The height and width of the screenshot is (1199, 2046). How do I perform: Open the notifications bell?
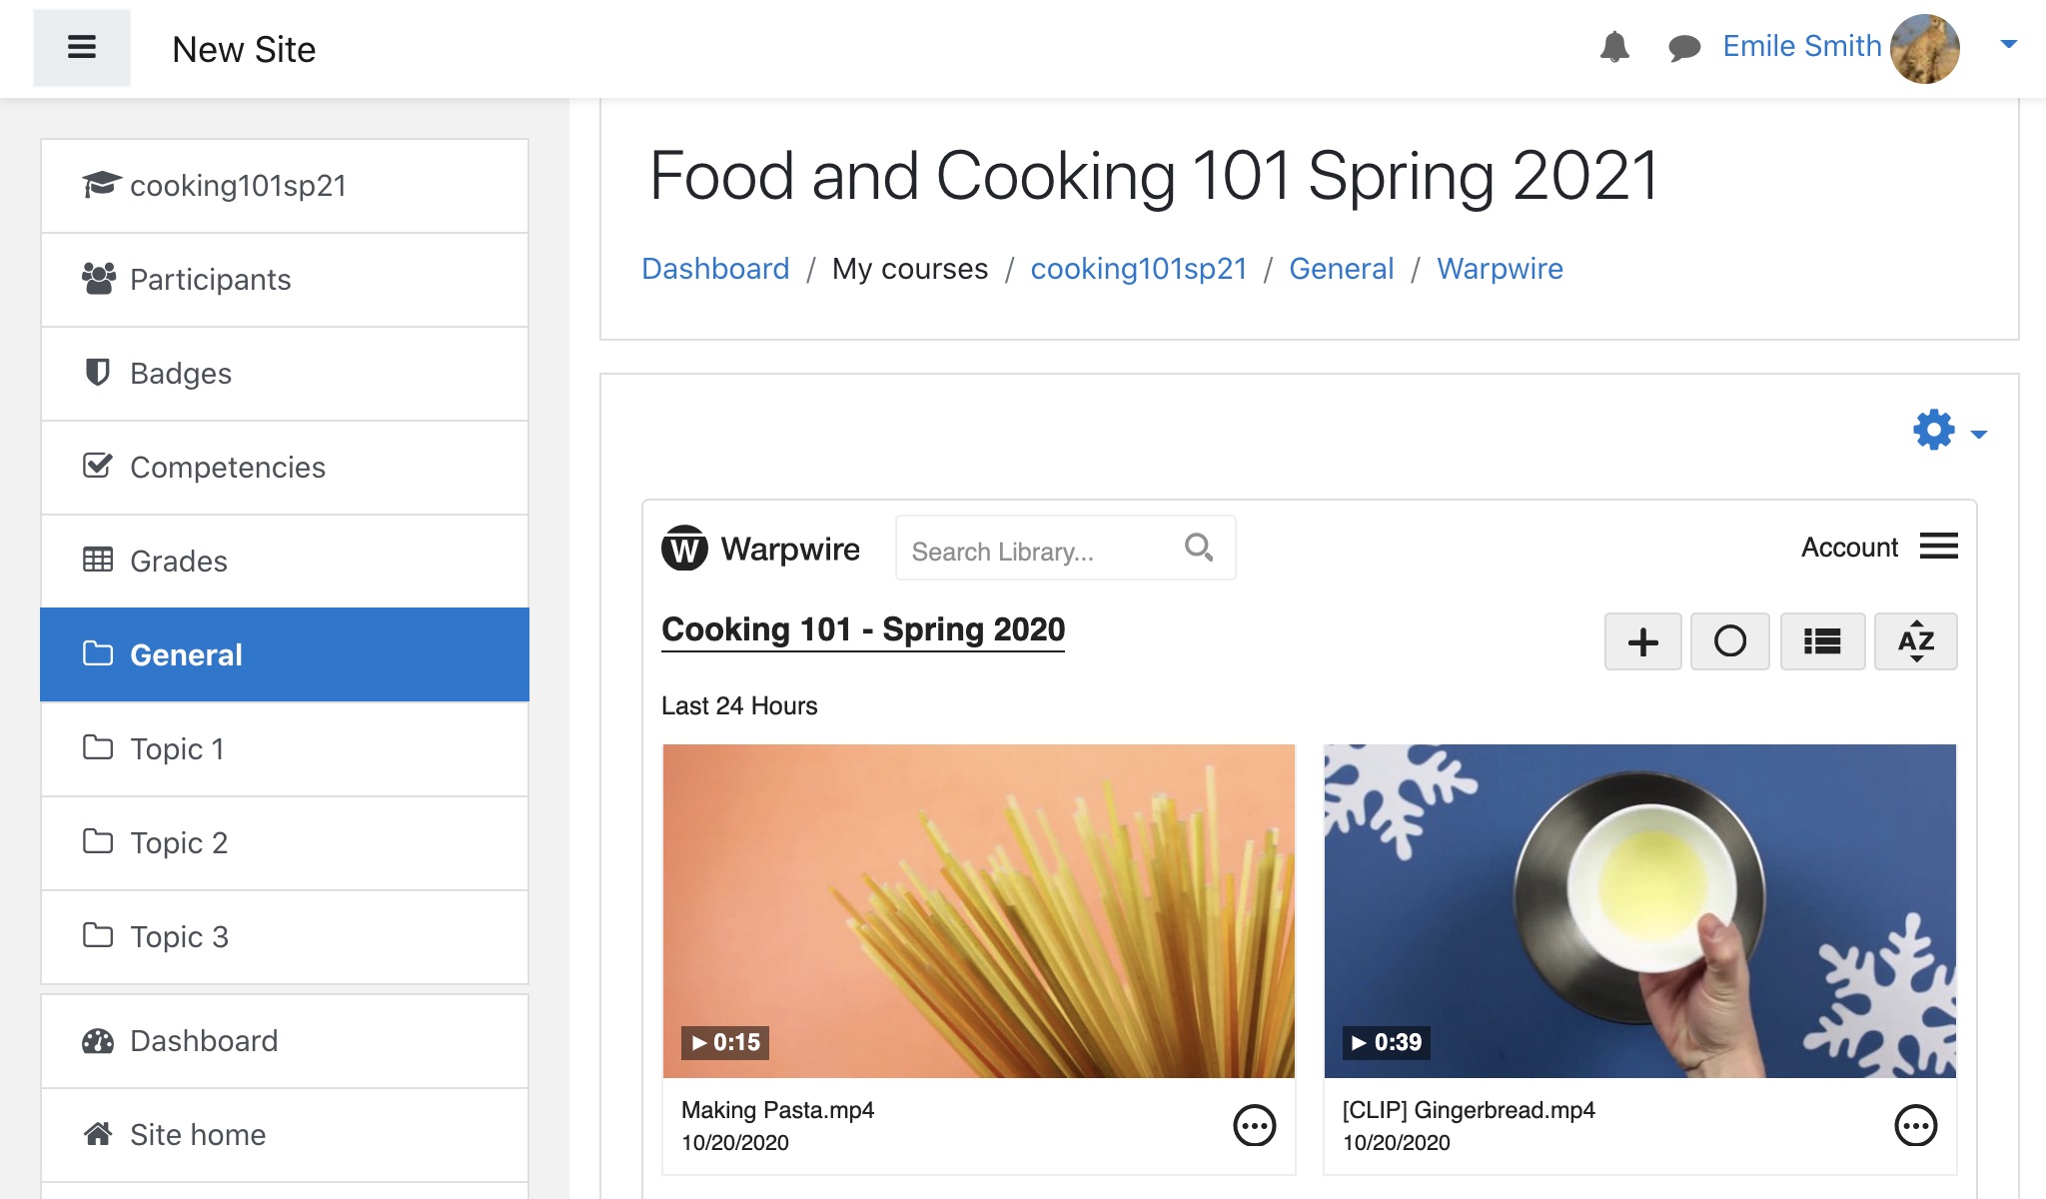coord(1614,47)
